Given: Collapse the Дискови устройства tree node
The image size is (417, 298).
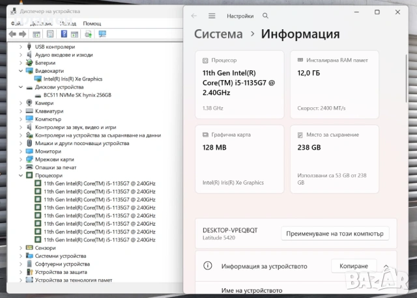Looking at the screenshot, I should (21, 87).
